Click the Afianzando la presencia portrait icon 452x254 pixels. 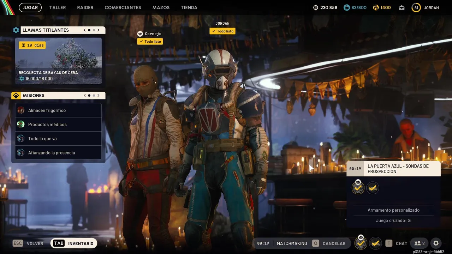click(21, 153)
